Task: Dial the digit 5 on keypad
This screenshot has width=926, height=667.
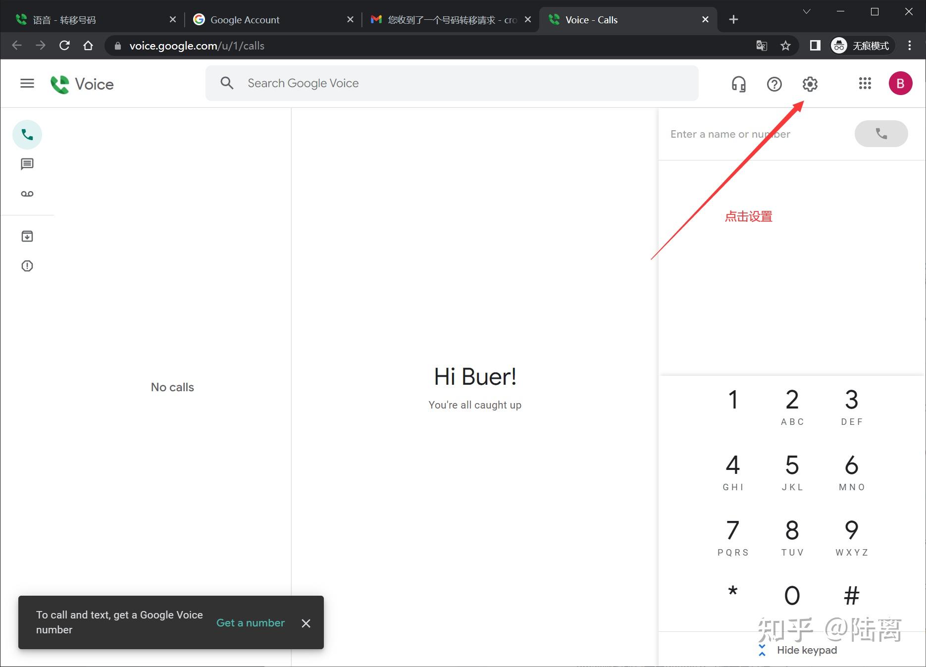Action: click(792, 472)
